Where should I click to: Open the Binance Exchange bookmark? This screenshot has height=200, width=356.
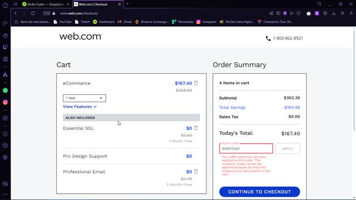(x=152, y=22)
